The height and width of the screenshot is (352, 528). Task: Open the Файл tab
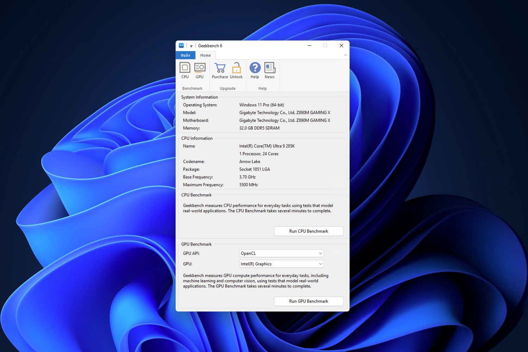pos(186,55)
